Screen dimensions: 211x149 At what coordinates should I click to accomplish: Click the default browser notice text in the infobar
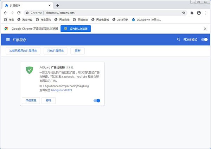coord(35,29)
